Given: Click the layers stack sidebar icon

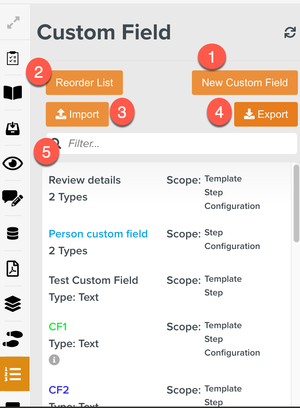Looking at the screenshot, I should [13, 304].
